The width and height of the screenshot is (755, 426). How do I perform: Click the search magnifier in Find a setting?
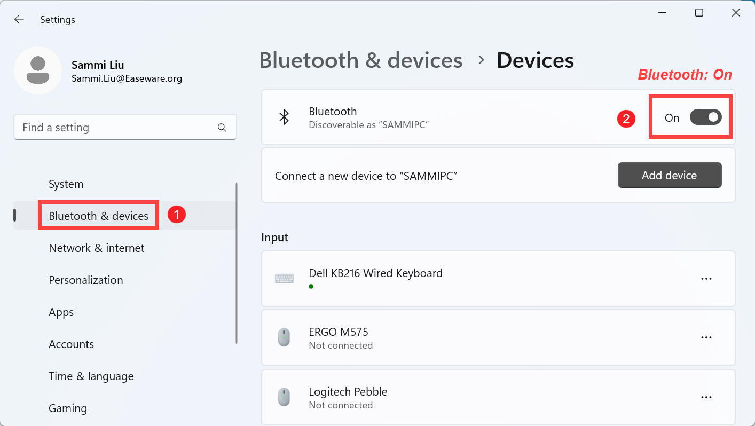point(222,127)
